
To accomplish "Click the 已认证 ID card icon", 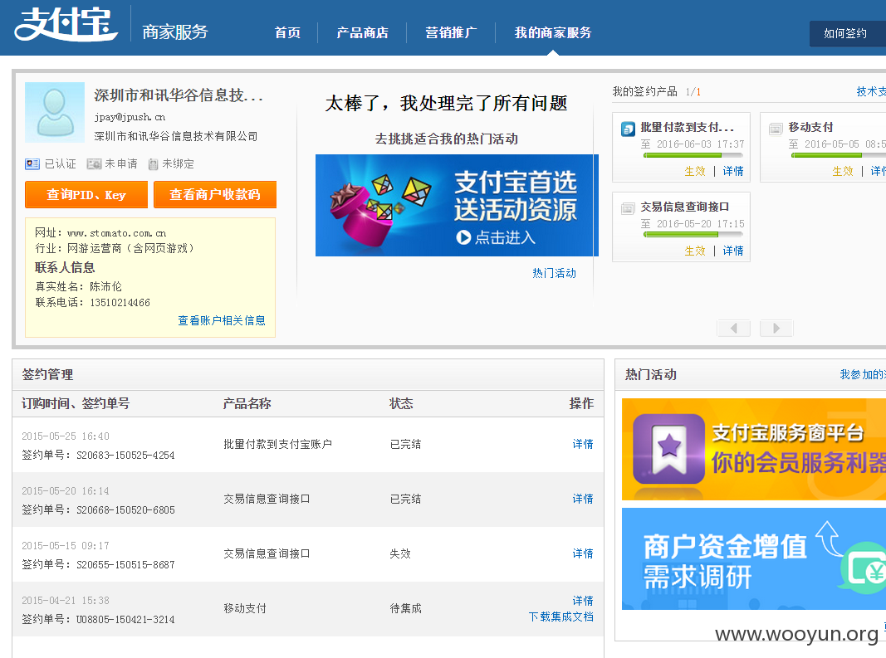I will click(x=32, y=163).
